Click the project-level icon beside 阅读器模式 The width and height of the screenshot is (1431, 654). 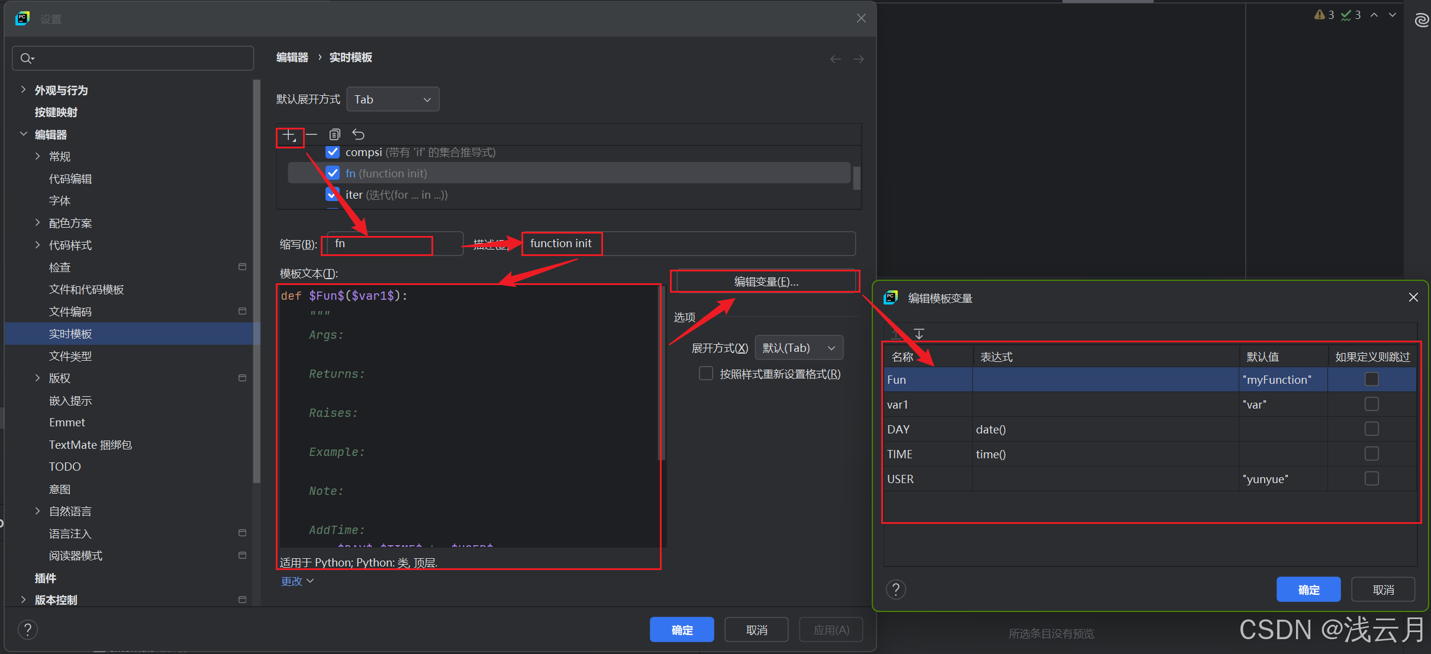(x=242, y=555)
